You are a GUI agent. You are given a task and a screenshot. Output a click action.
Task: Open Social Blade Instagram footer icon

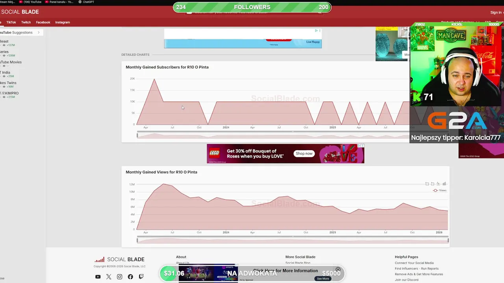[119, 277]
